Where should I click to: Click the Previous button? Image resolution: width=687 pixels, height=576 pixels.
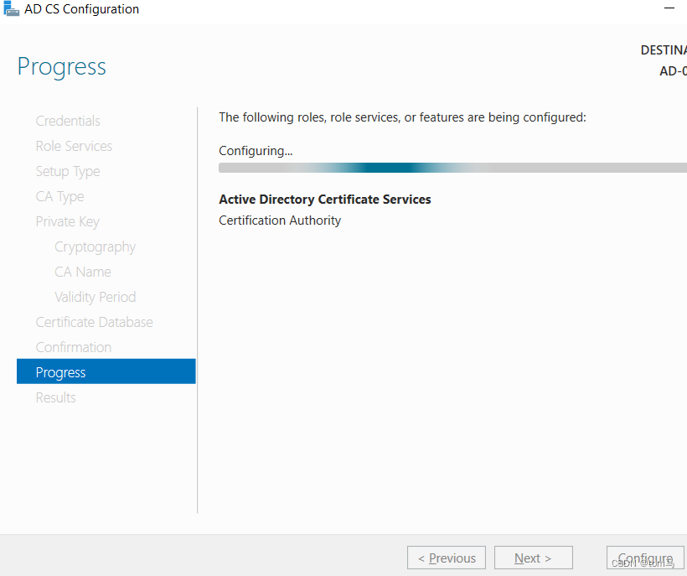tap(447, 558)
